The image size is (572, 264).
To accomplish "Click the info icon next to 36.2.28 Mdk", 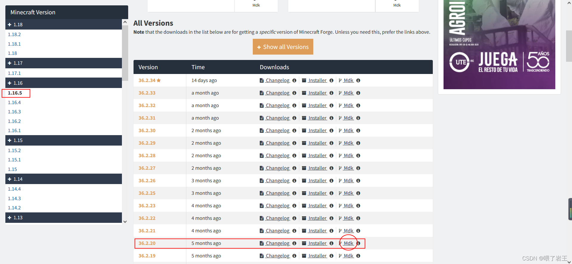I will point(358,156).
